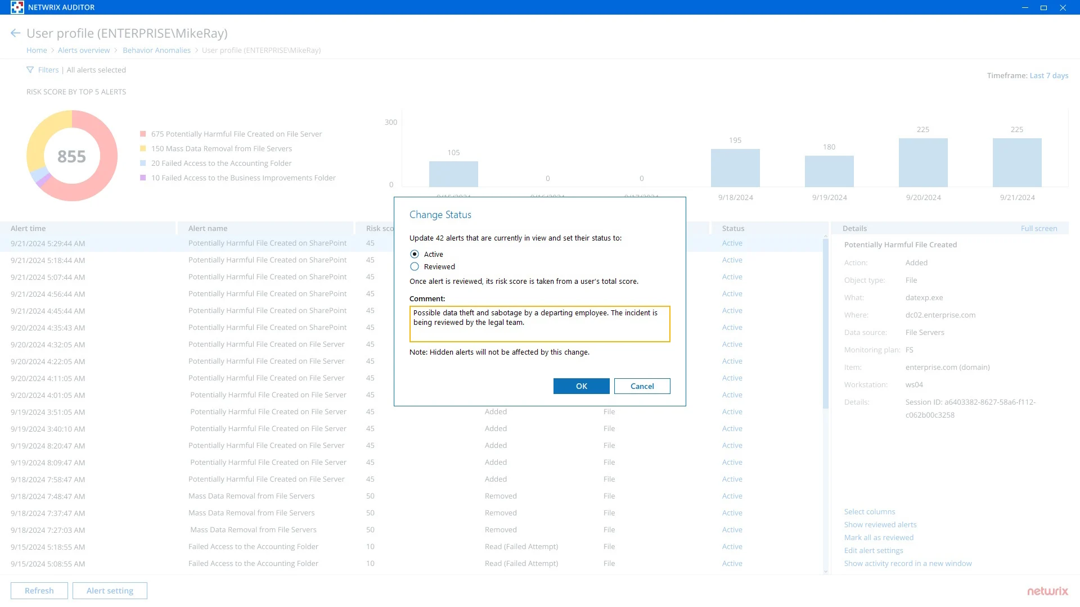Click Show reviewed alerts link

880,525
